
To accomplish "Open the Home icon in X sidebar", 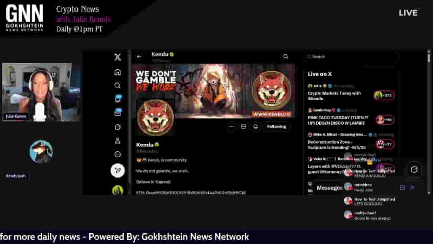I will click(118, 72).
